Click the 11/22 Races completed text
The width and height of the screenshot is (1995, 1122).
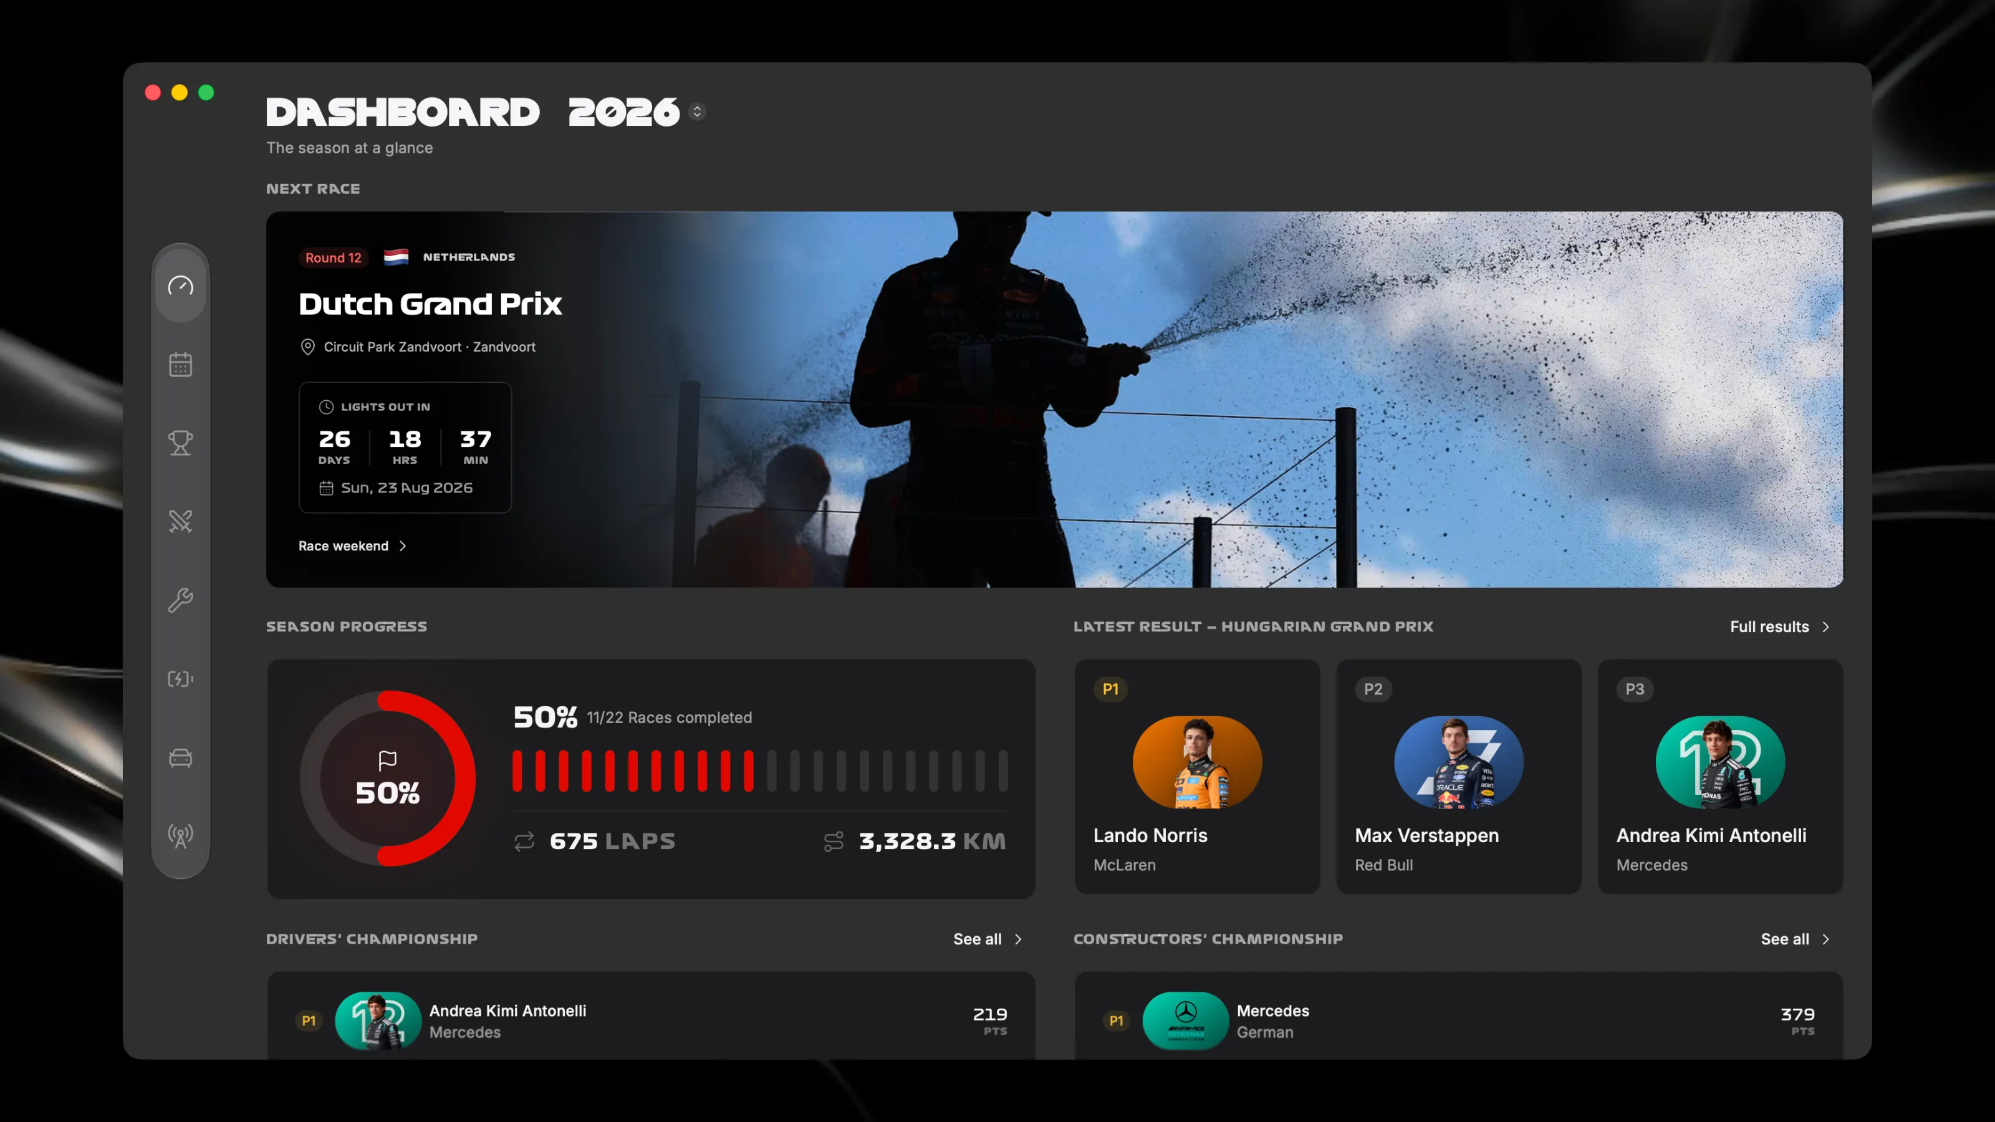click(x=669, y=718)
